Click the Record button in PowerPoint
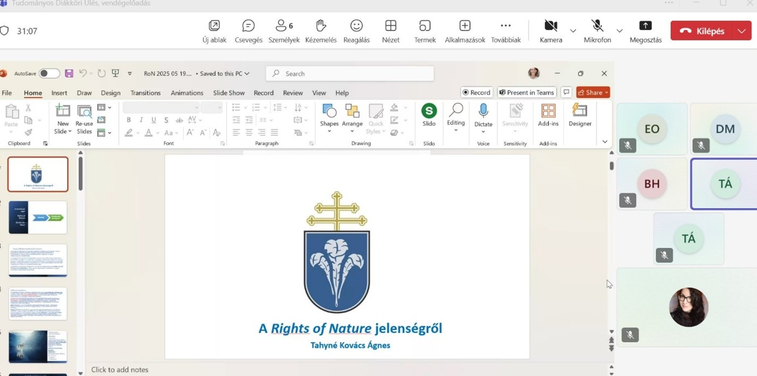The height and width of the screenshot is (376, 757). click(x=476, y=93)
